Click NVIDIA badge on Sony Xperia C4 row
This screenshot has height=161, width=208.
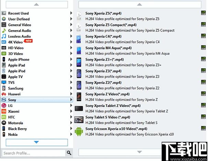(x=203, y=36)
